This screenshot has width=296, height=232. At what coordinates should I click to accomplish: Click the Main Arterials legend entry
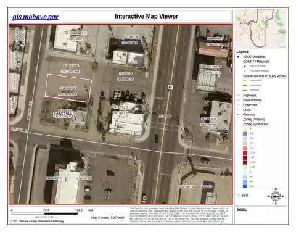(252, 100)
